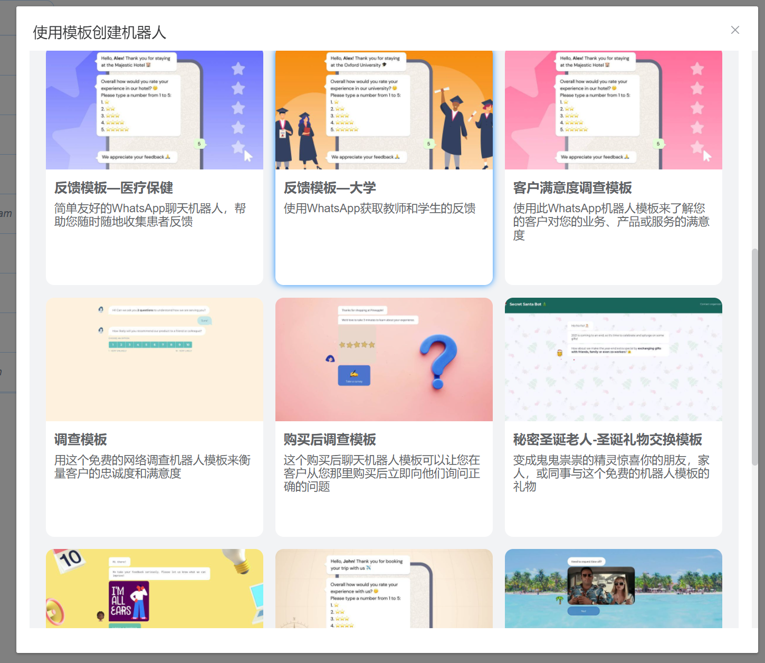Click the title 调查模板

pyautogui.click(x=81, y=440)
